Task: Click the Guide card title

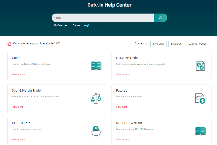Action: click(x=16, y=58)
